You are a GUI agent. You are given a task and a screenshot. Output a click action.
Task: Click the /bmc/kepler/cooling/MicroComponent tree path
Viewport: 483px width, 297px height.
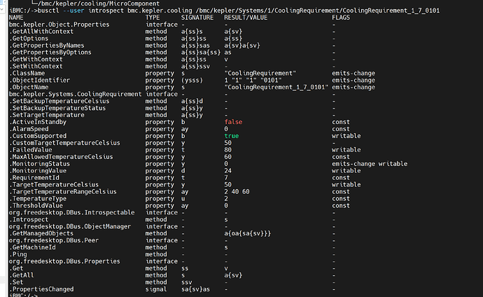[99, 4]
